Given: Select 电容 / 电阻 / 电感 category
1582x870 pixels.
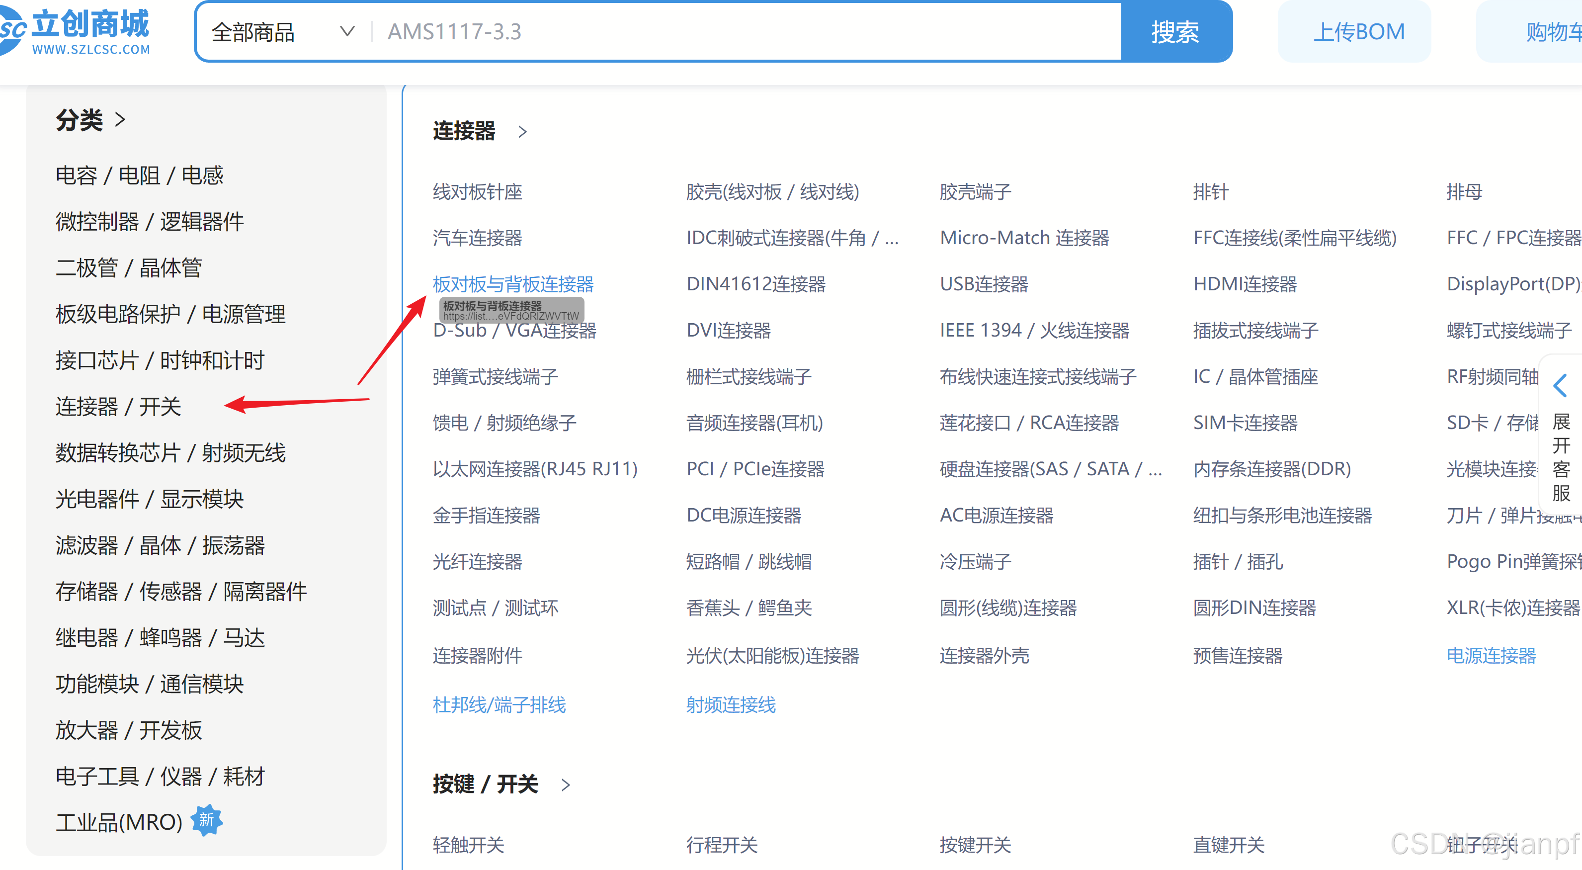Looking at the screenshot, I should [x=139, y=175].
